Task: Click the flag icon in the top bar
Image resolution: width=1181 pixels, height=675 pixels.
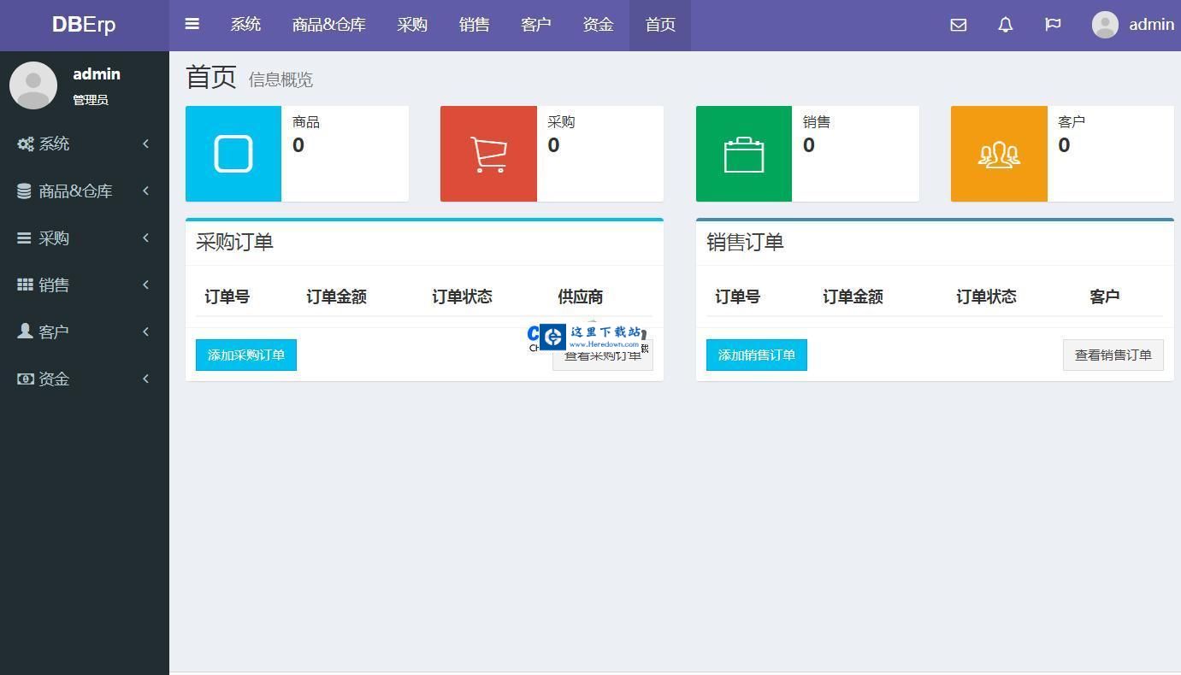Action: point(1053,25)
